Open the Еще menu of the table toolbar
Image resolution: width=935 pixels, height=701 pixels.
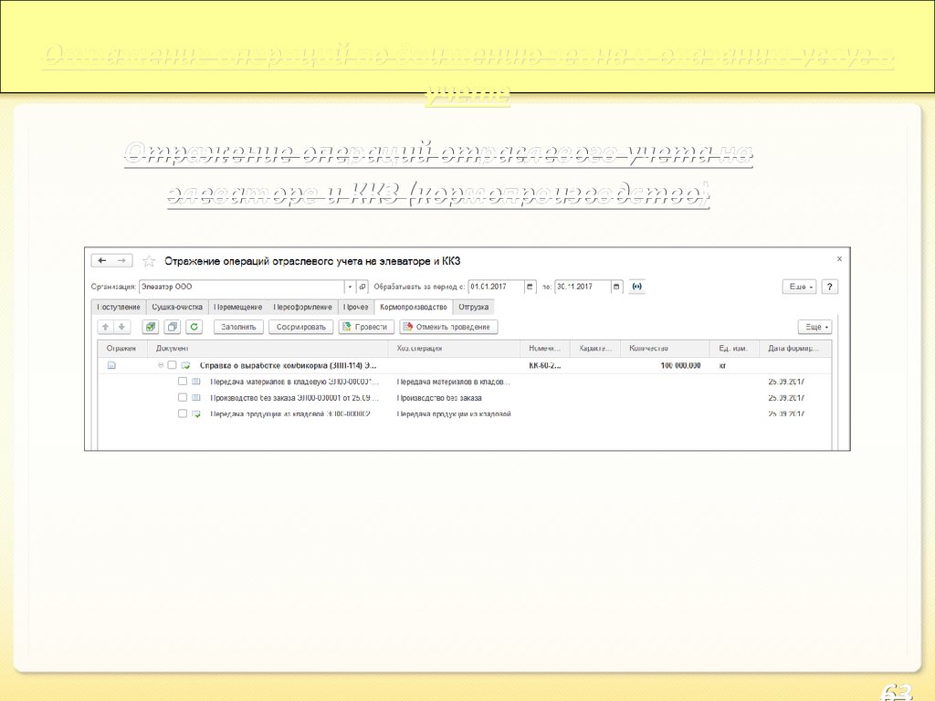click(x=815, y=327)
